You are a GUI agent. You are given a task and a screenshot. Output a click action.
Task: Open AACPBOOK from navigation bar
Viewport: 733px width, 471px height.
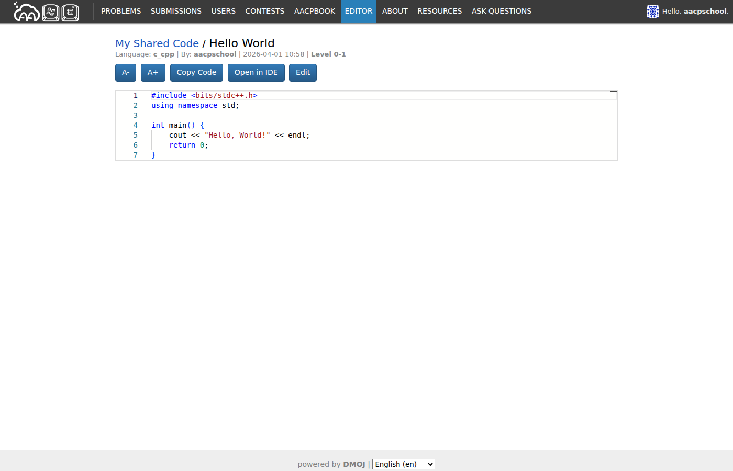(x=314, y=12)
